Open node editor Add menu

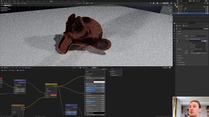coord(20,68)
